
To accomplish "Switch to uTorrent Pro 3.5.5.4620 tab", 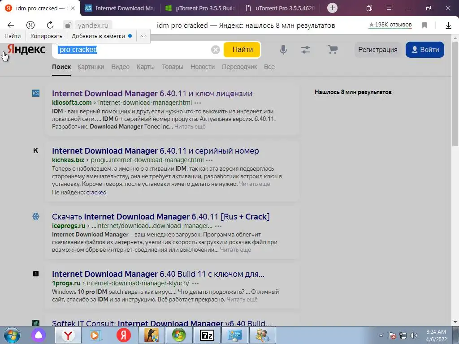I will click(x=280, y=8).
